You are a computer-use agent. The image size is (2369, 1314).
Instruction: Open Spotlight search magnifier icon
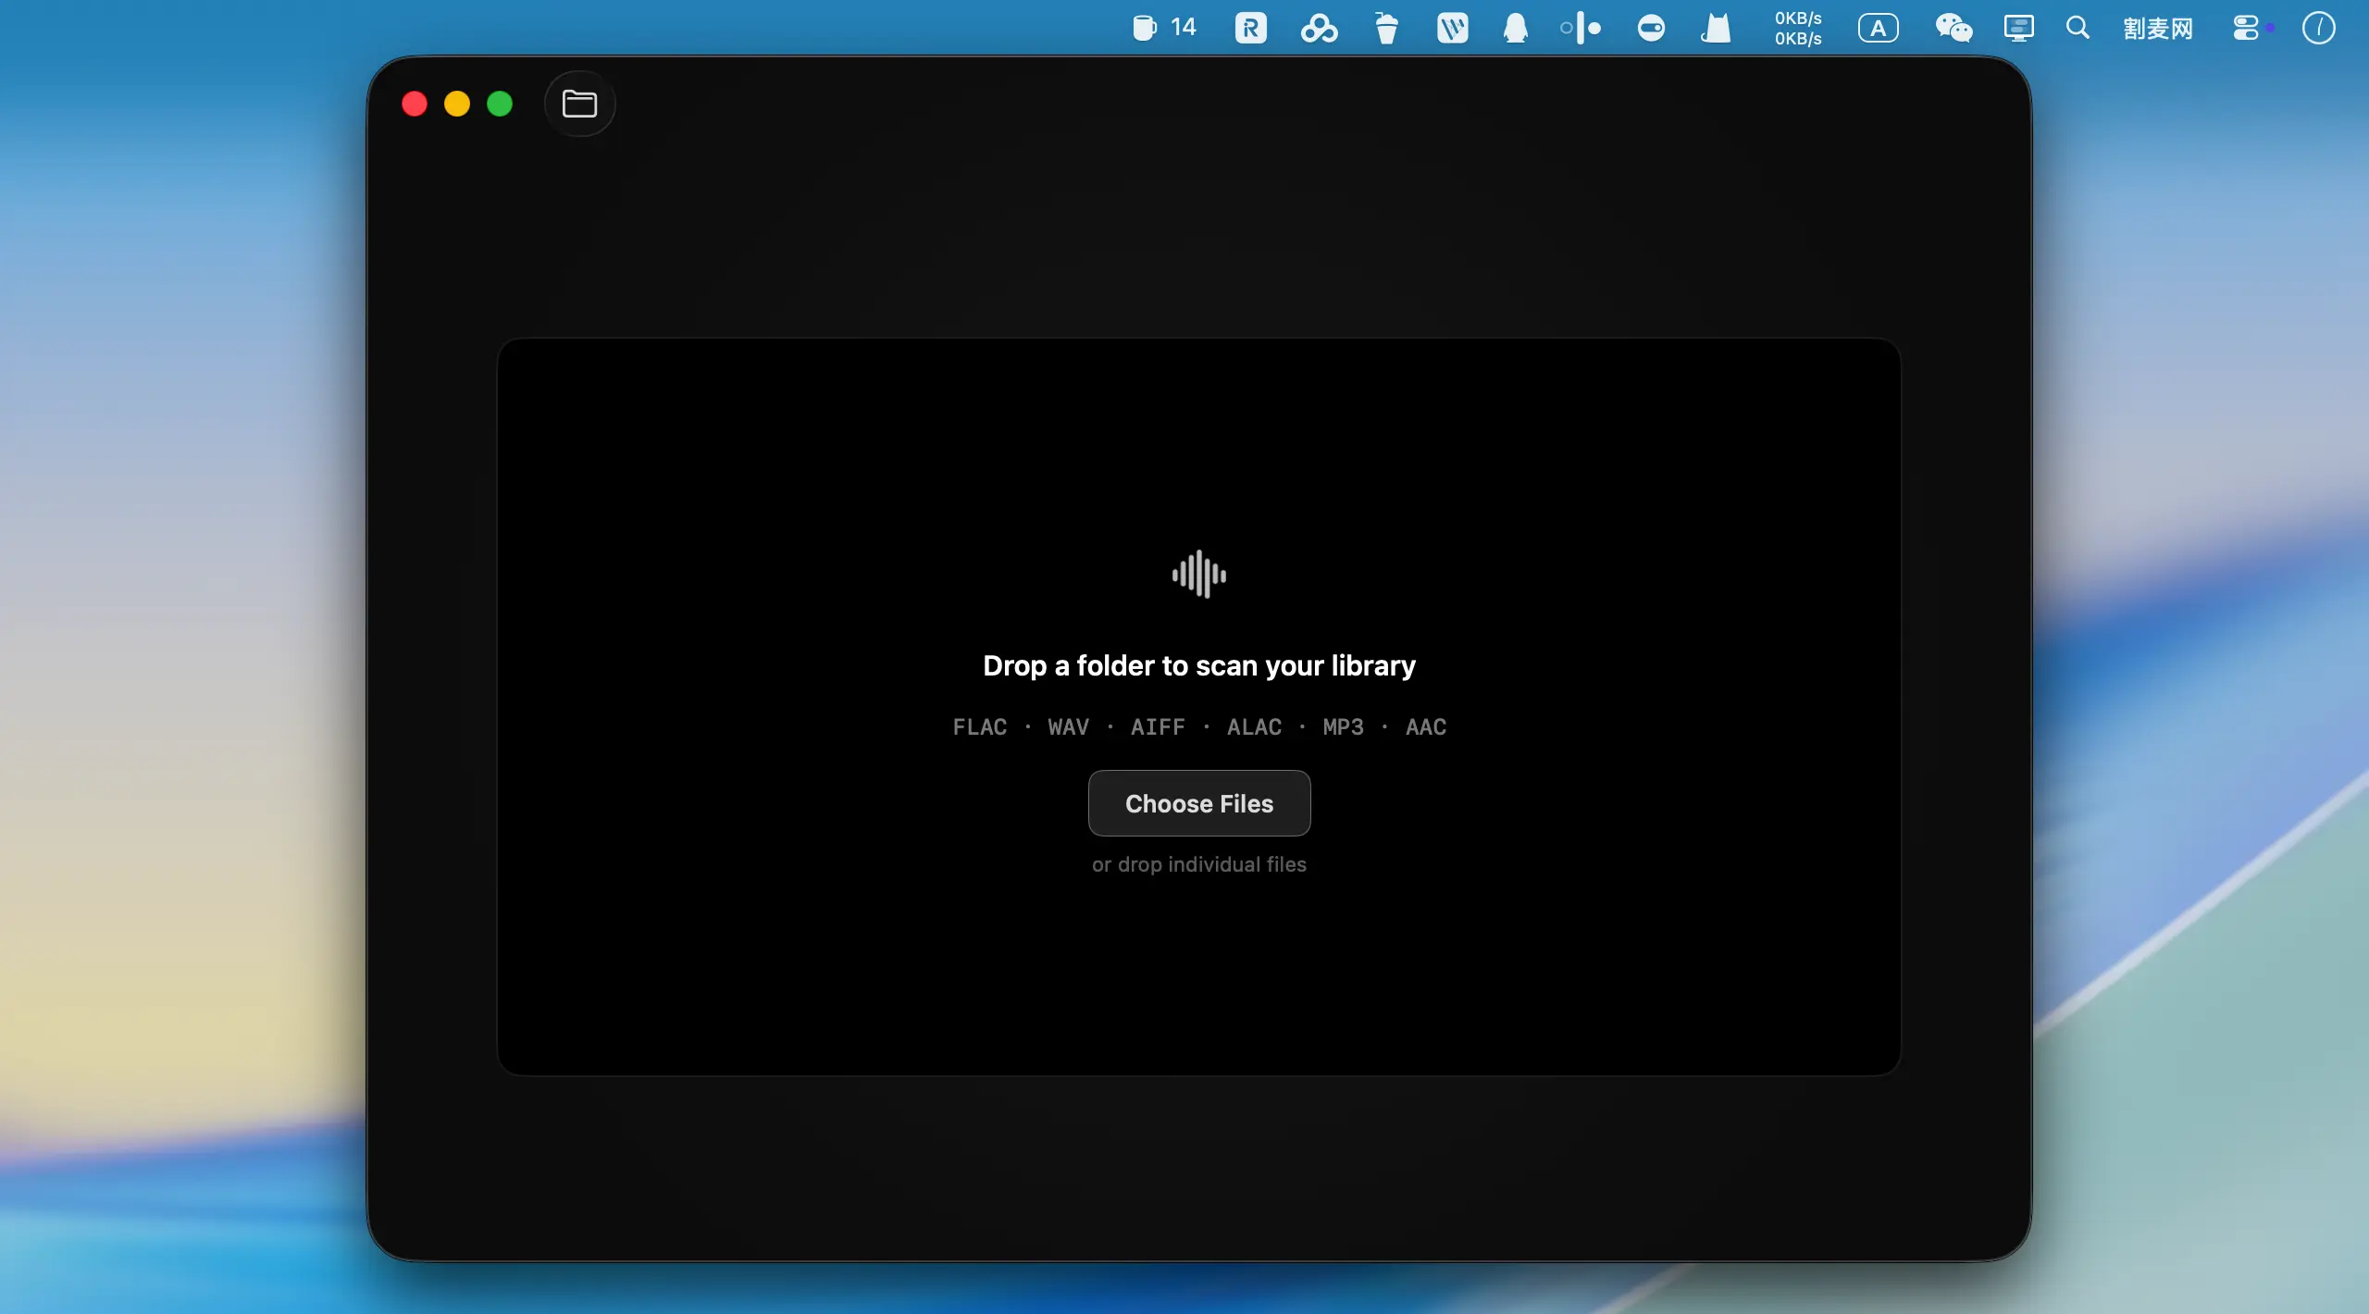pyautogui.click(x=2078, y=28)
